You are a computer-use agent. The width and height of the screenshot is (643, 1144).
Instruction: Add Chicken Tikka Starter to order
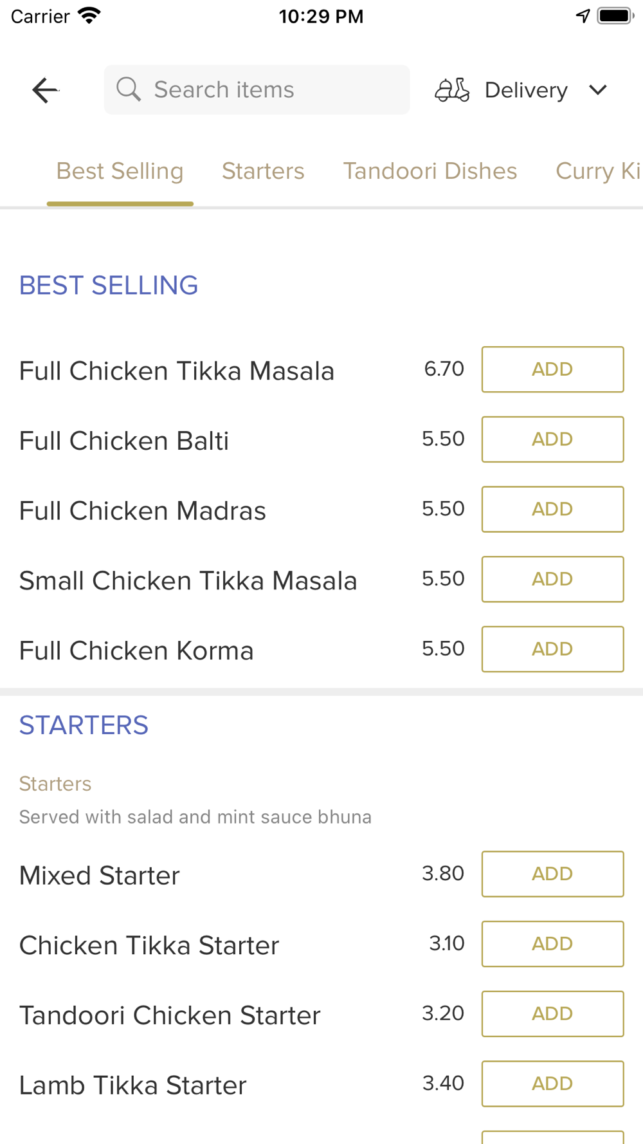tap(552, 944)
